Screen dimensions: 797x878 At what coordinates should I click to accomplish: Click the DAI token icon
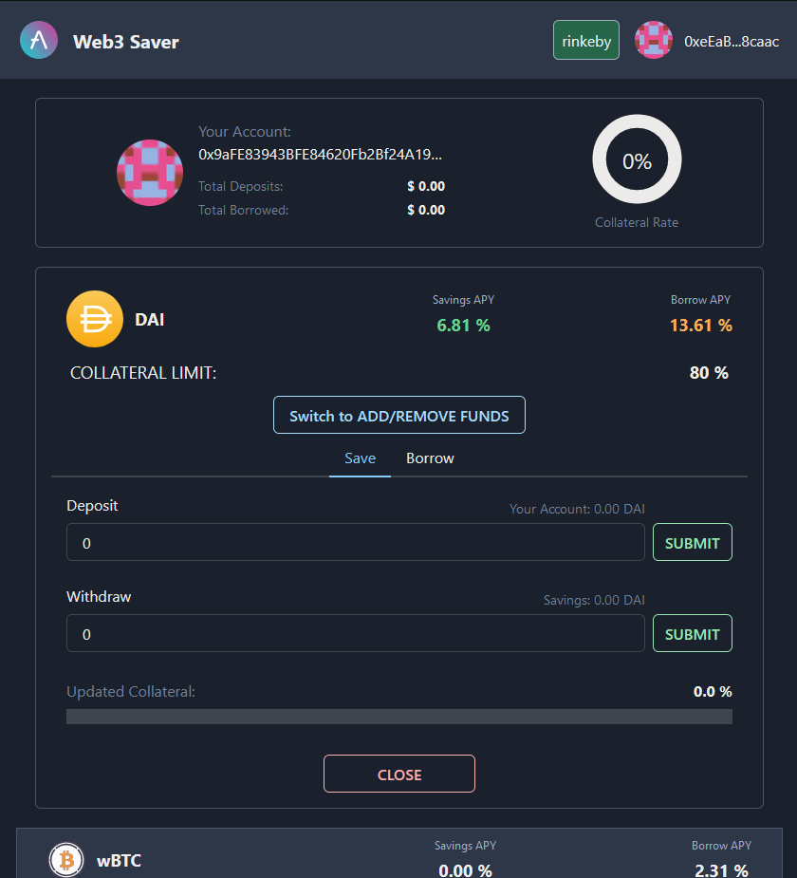tap(95, 320)
